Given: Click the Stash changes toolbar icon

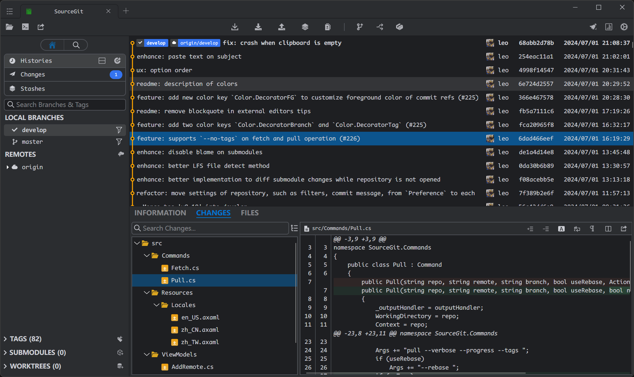Looking at the screenshot, I should coord(305,27).
